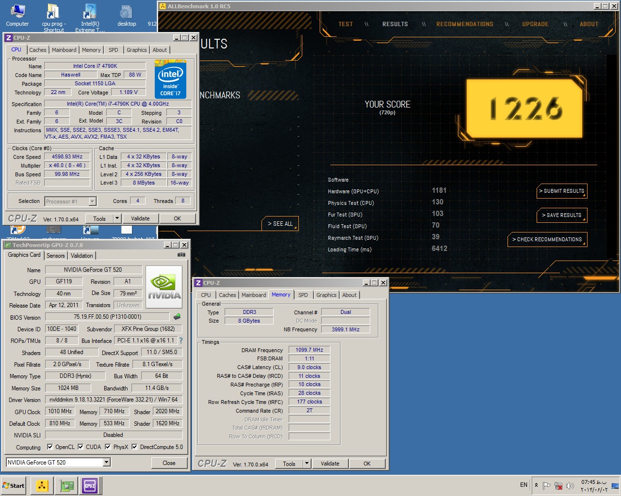Image resolution: width=621 pixels, height=496 pixels.
Task: Click the ALLBenchmark taskbar icon
Action: [42, 485]
